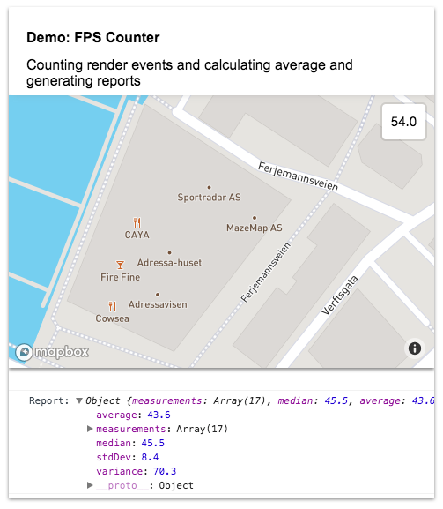Click the 54.0 FPS counter box
Screen dimensions: 443x509
point(403,122)
